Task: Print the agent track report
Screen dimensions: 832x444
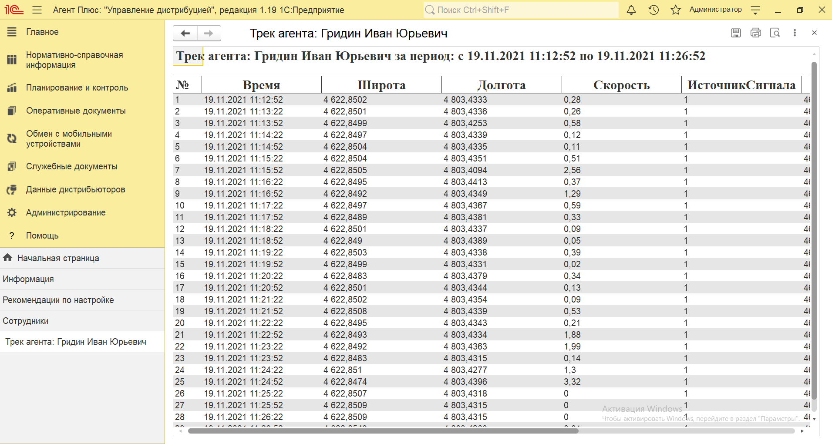Action: tap(755, 33)
